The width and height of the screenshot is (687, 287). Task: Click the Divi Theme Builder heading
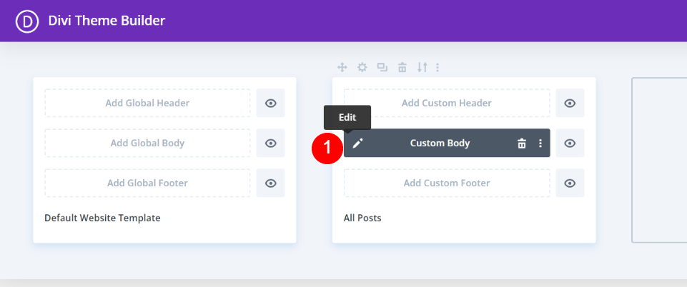point(107,21)
